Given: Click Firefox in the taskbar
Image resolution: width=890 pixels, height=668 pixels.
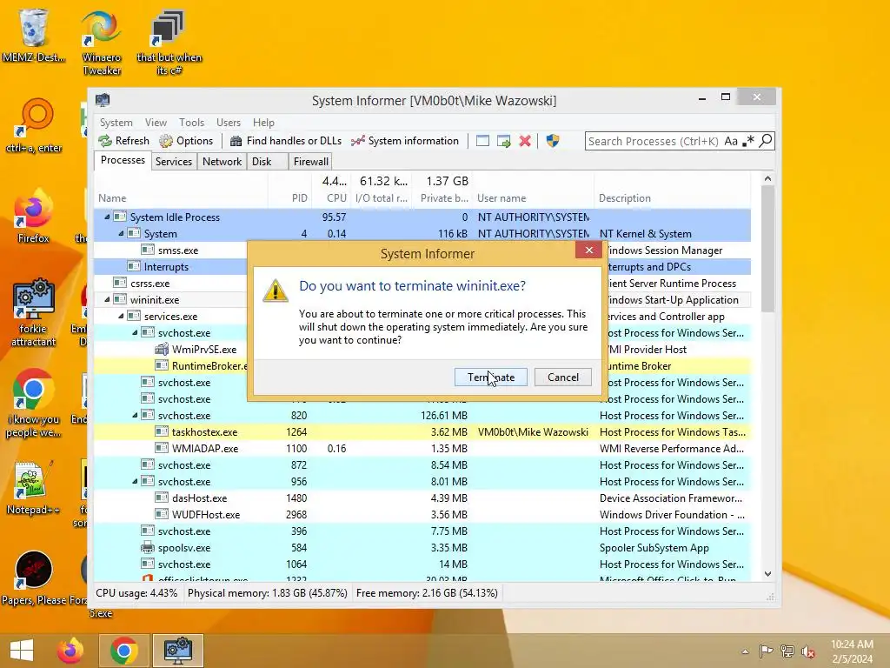Looking at the screenshot, I should pos(70,651).
